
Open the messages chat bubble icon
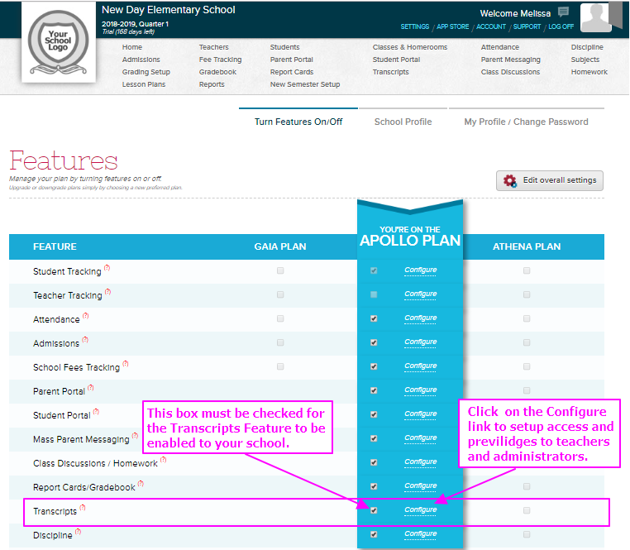point(563,12)
